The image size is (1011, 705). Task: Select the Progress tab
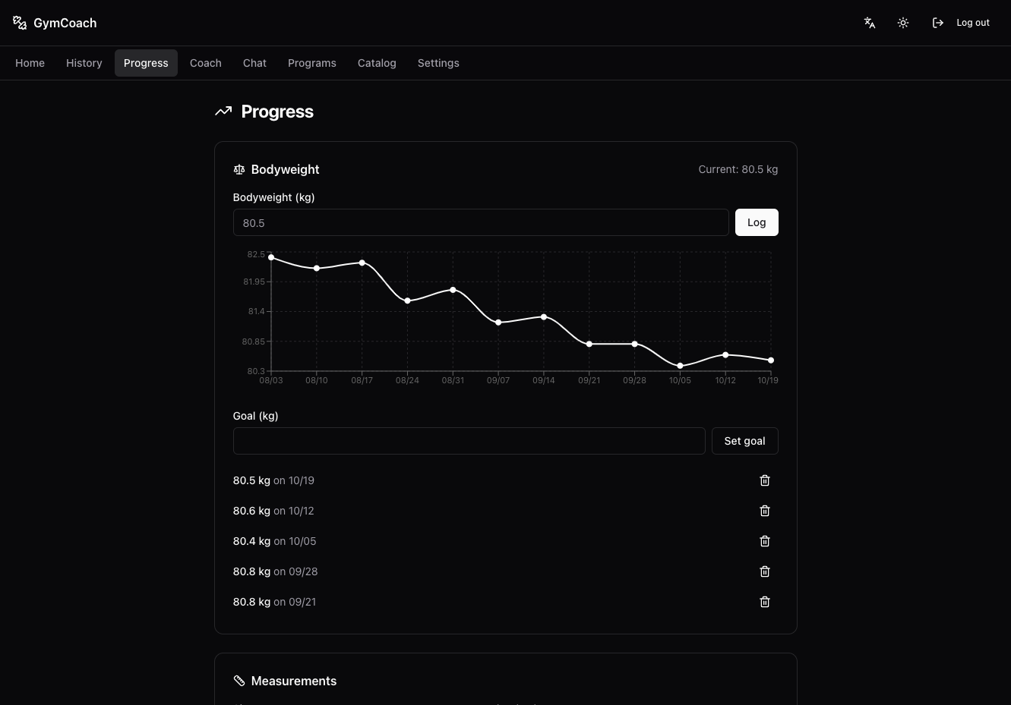pyautogui.click(x=146, y=63)
